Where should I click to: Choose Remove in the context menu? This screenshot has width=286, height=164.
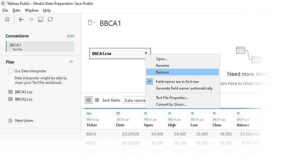[x=182, y=72]
